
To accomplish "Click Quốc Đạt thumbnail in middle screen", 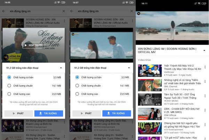I will (81, 126).
